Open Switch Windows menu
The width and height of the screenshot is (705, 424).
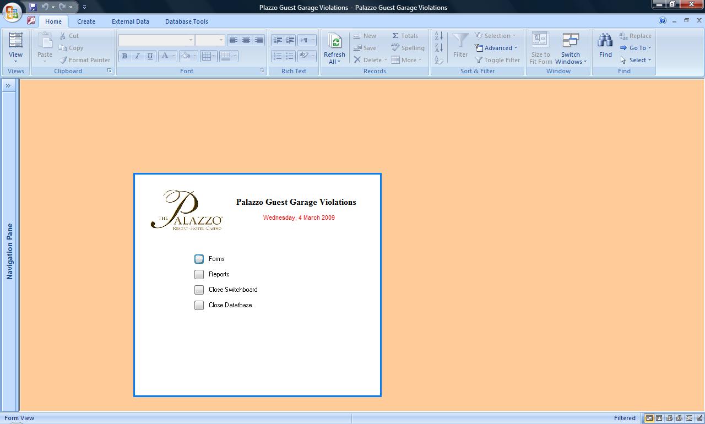pyautogui.click(x=571, y=48)
